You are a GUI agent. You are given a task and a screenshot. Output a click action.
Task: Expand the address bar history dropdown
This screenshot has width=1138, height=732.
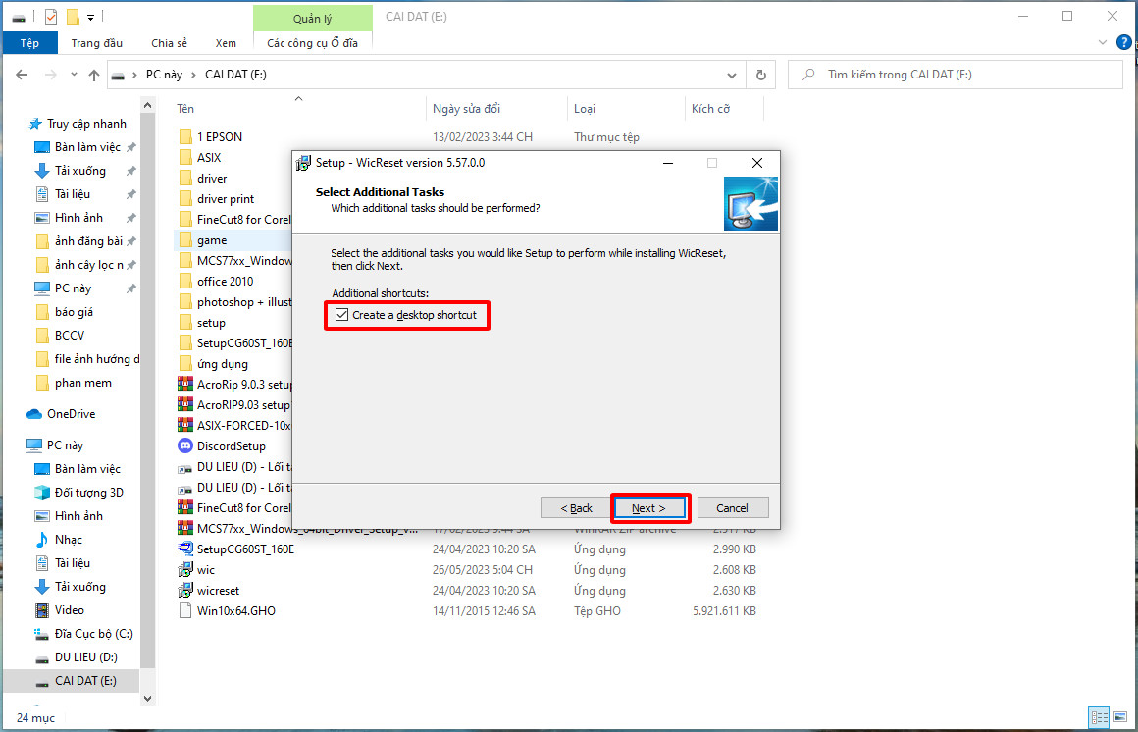click(732, 75)
